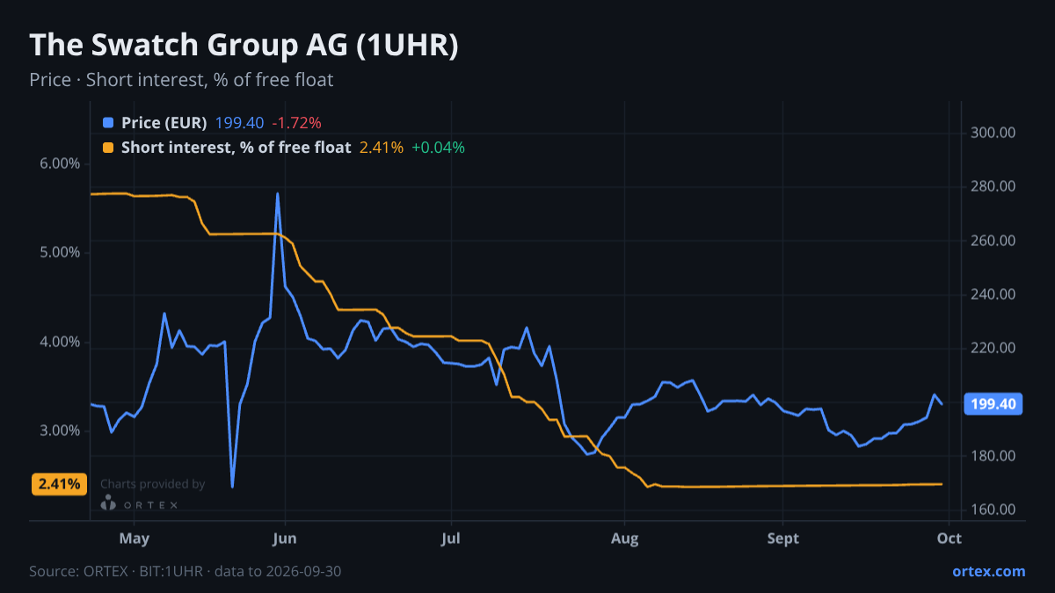The image size is (1055, 593).
Task: Click the 180.00 right axis label
Action: click(993, 456)
